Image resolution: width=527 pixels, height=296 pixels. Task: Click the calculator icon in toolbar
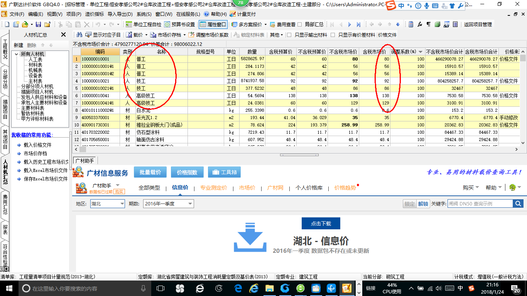pyautogui.click(x=411, y=24)
